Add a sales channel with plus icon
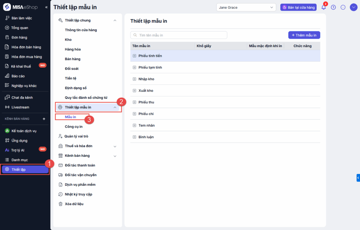The image size is (360, 230). 44,119
